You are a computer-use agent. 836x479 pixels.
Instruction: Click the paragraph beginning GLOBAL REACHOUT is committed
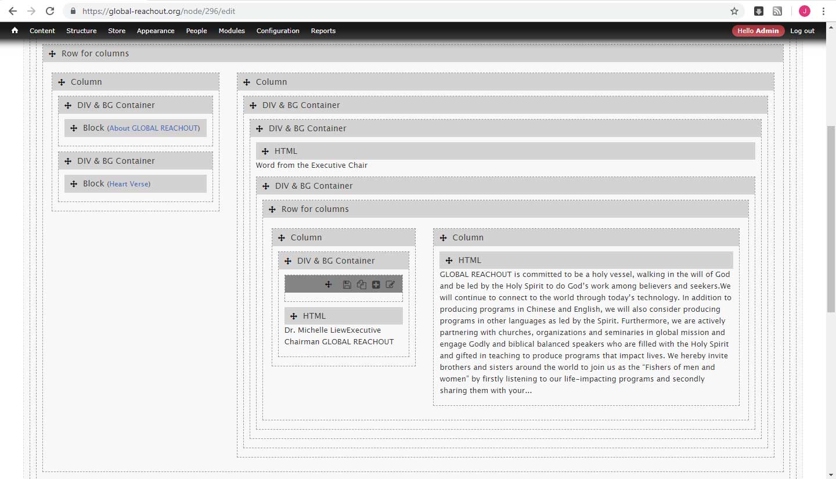(x=585, y=333)
